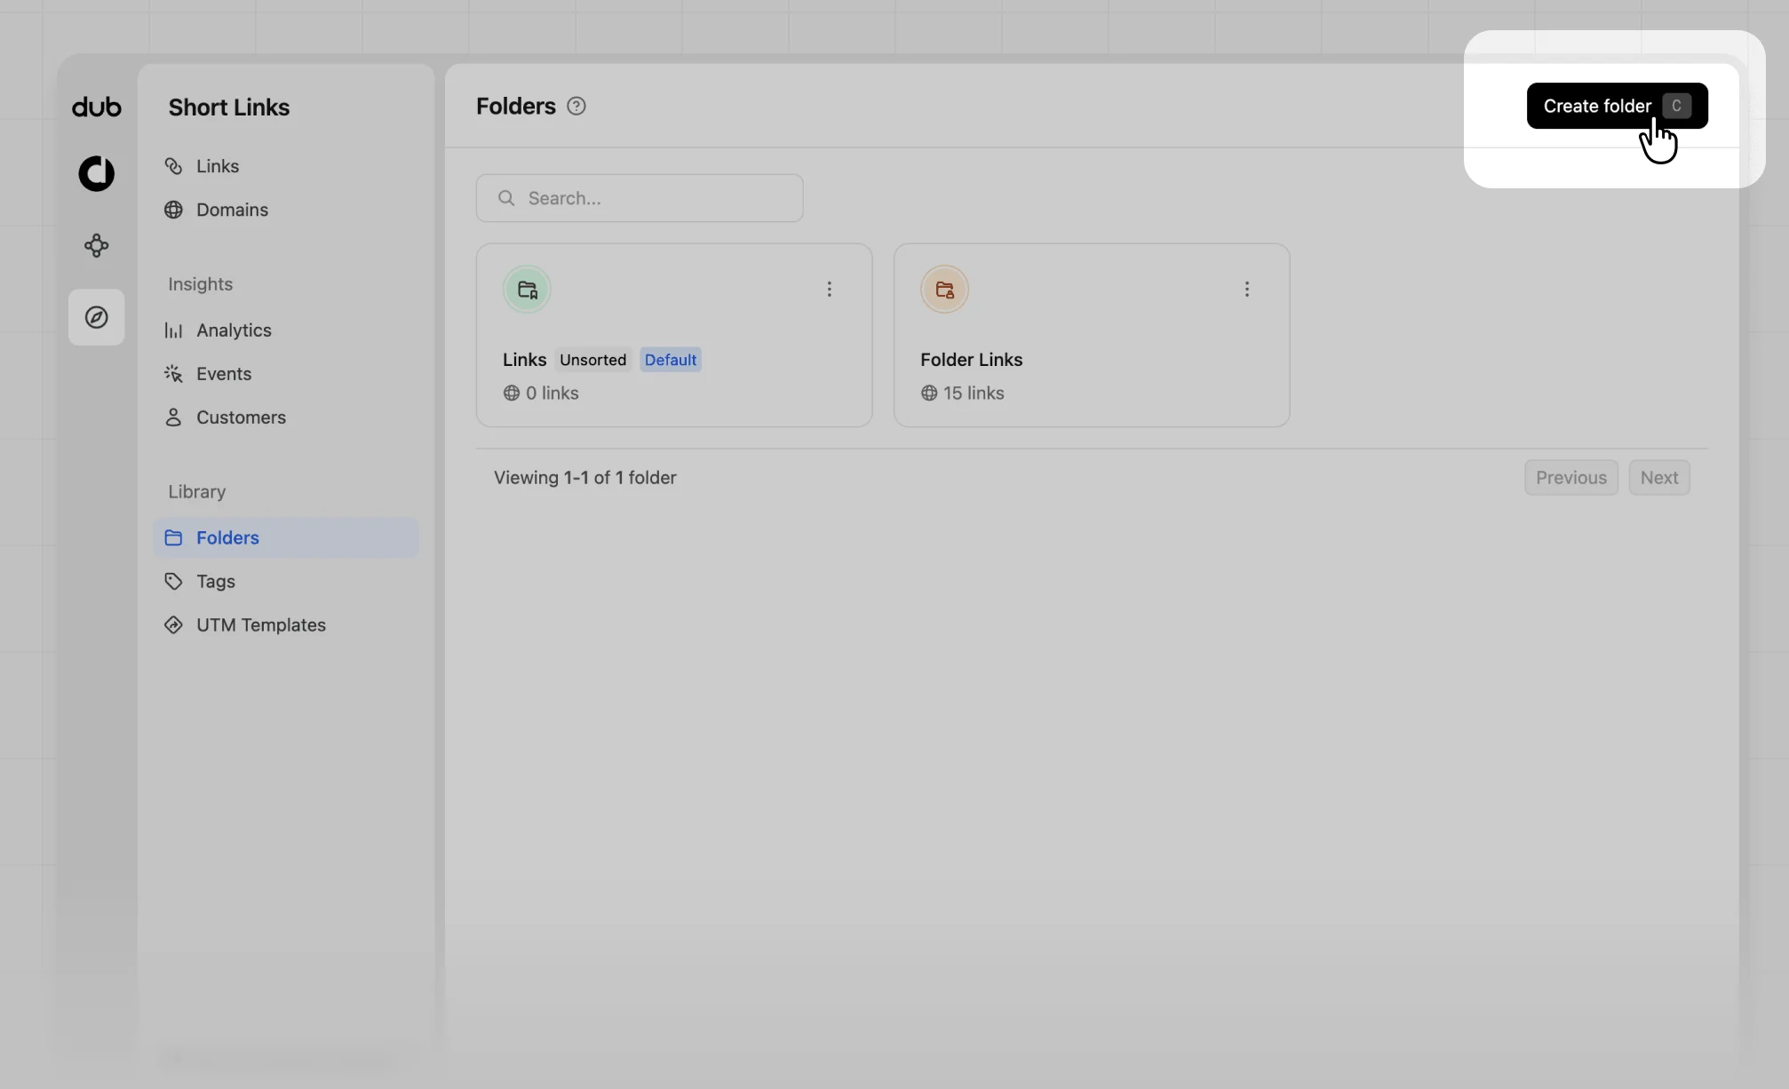1789x1089 pixels.
Task: Click the Domains globe icon
Action: click(173, 210)
